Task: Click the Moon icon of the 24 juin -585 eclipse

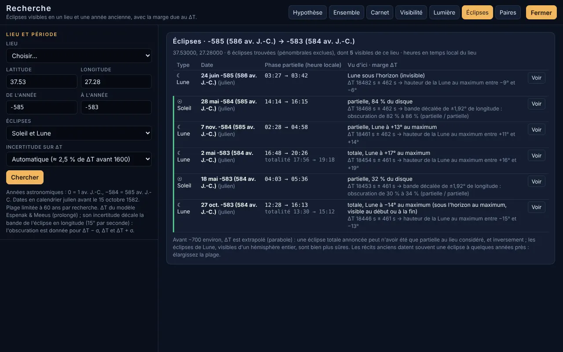Action: (179, 76)
